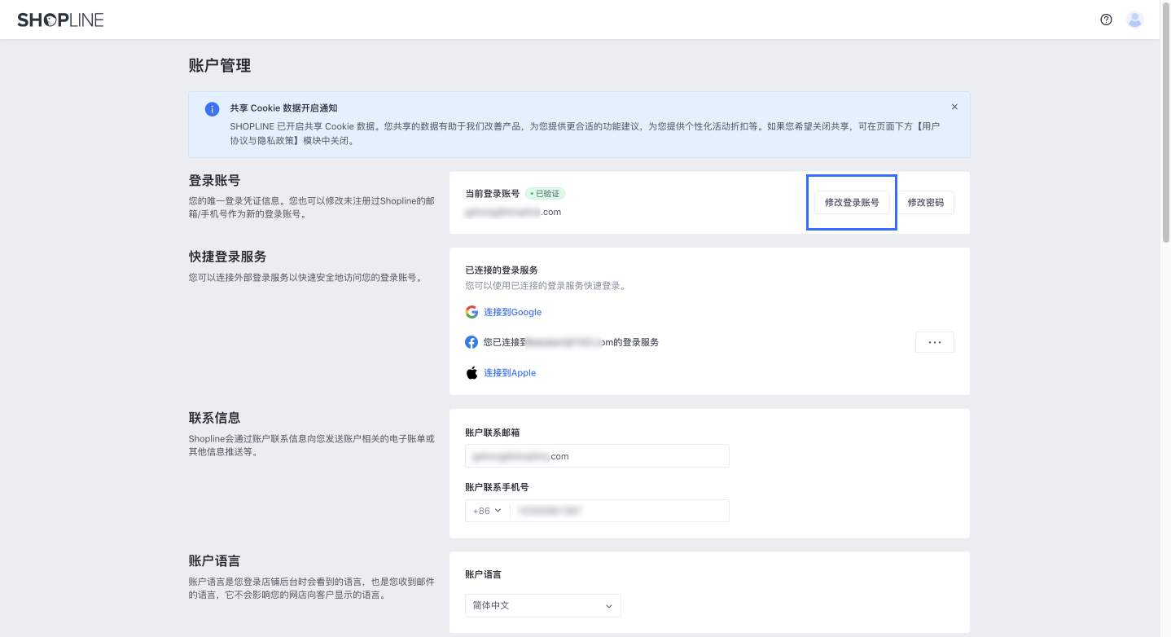This screenshot has width=1171, height=637.
Task: Click 共享 Cookie 数据开启通知 banner title
Action: pyautogui.click(x=283, y=108)
